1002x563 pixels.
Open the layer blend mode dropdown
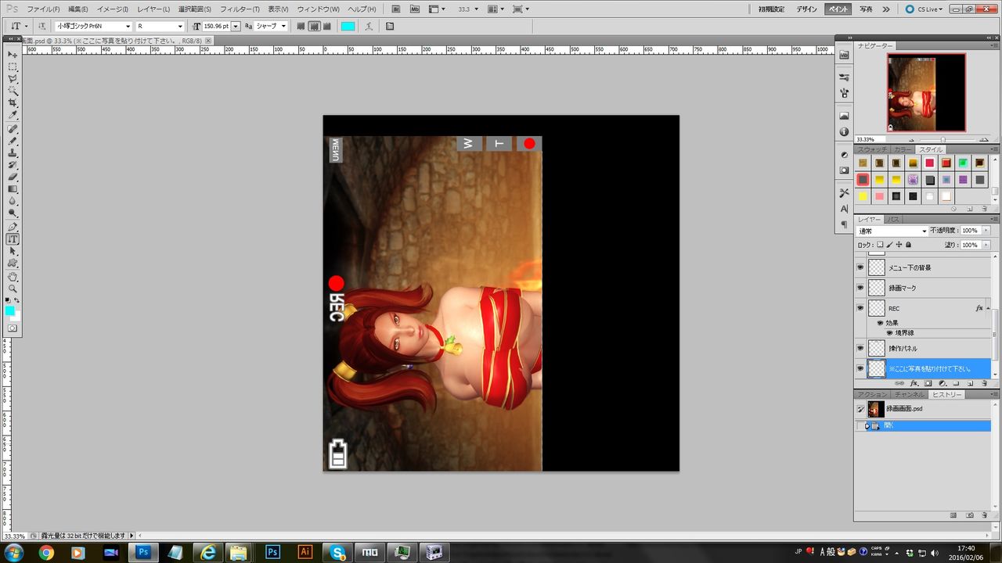click(x=892, y=231)
